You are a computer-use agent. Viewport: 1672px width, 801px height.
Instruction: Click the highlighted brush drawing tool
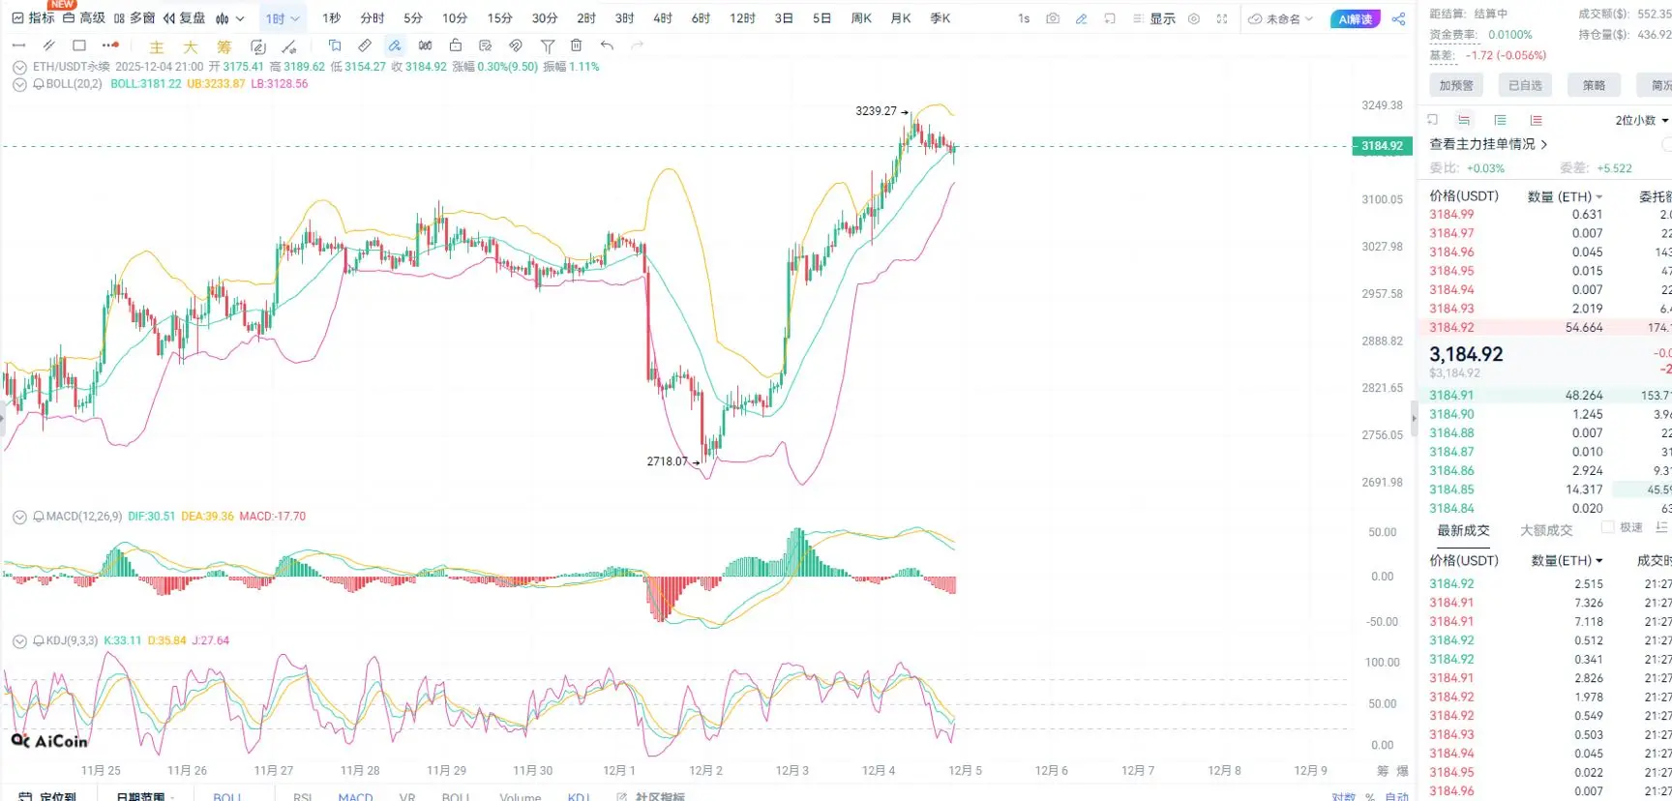(x=395, y=45)
